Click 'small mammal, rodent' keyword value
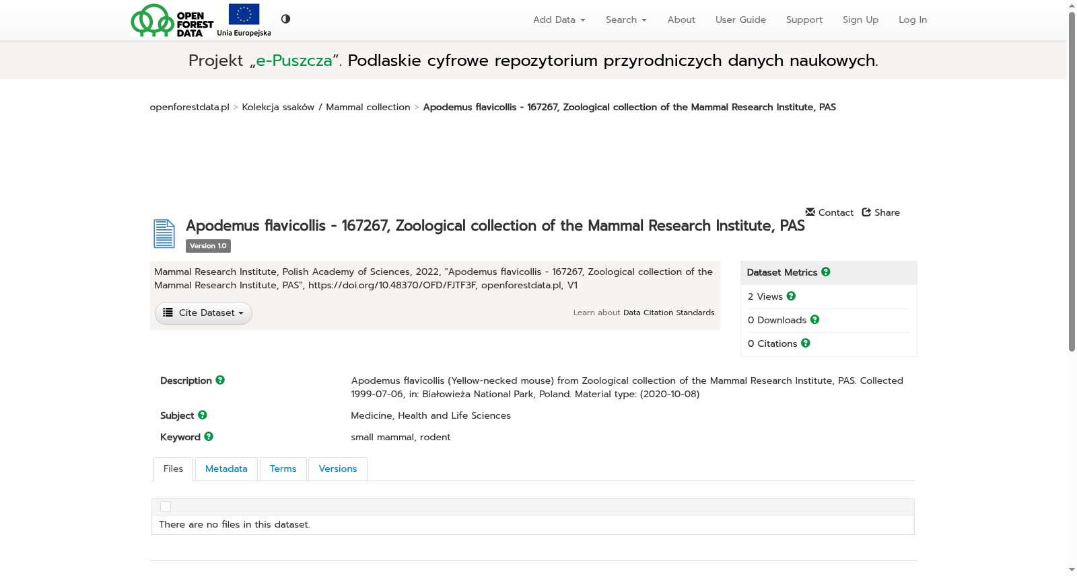Image resolution: width=1077 pixels, height=576 pixels. click(401, 438)
